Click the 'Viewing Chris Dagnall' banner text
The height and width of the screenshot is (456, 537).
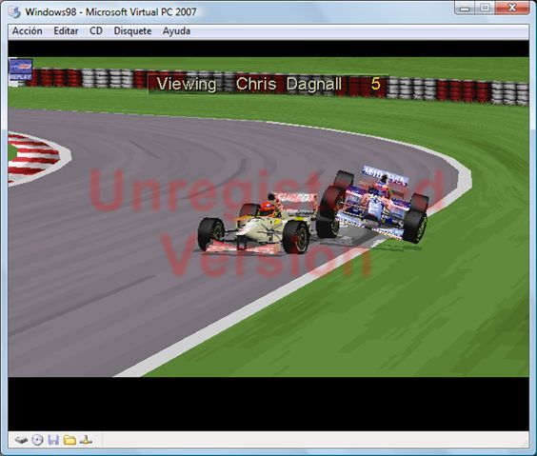[249, 84]
